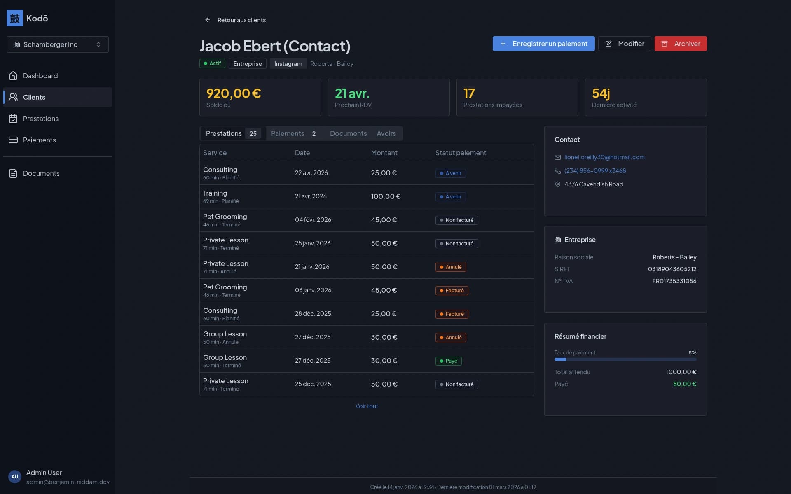Select the Documents tab in client view

[x=348, y=133]
